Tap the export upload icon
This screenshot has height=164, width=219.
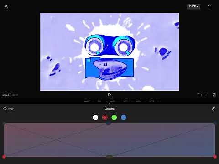[x=209, y=6]
